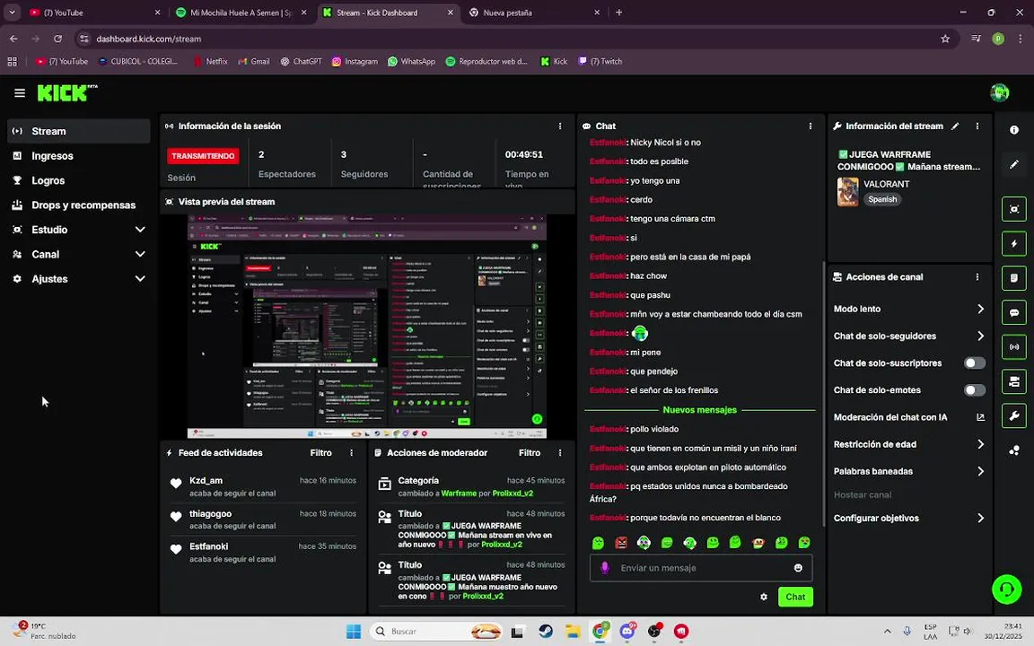Expand the Estudio sidebar section

[x=140, y=230]
